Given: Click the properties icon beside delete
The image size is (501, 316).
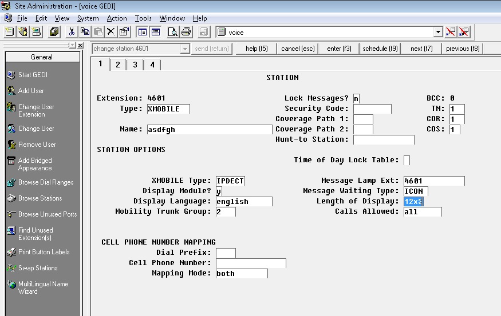Looking at the screenshot, I should pos(124,32).
